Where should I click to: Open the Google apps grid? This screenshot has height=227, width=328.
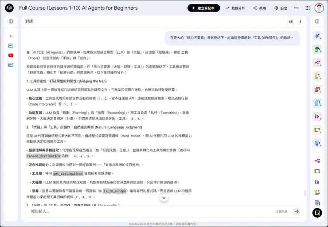308,8
